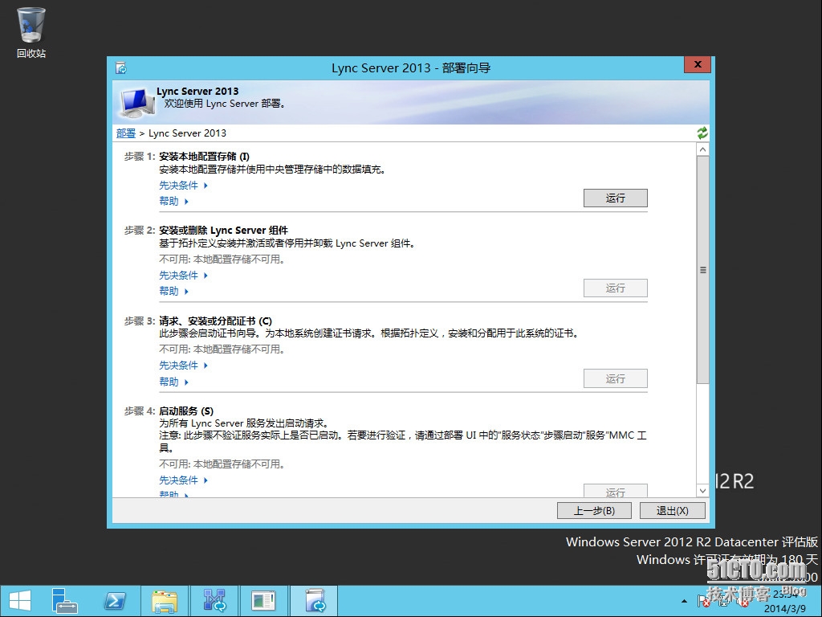Viewport: 822px width, 617px height.
Task: Open the Recycle Bin on the desktop
Action: (31, 31)
